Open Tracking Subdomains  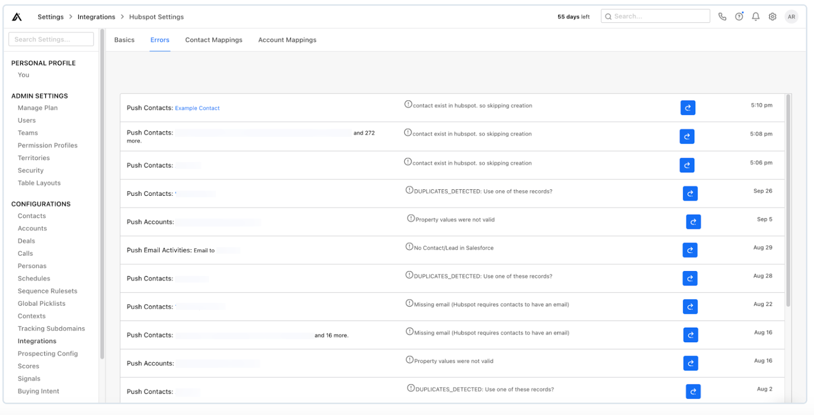pyautogui.click(x=51, y=329)
